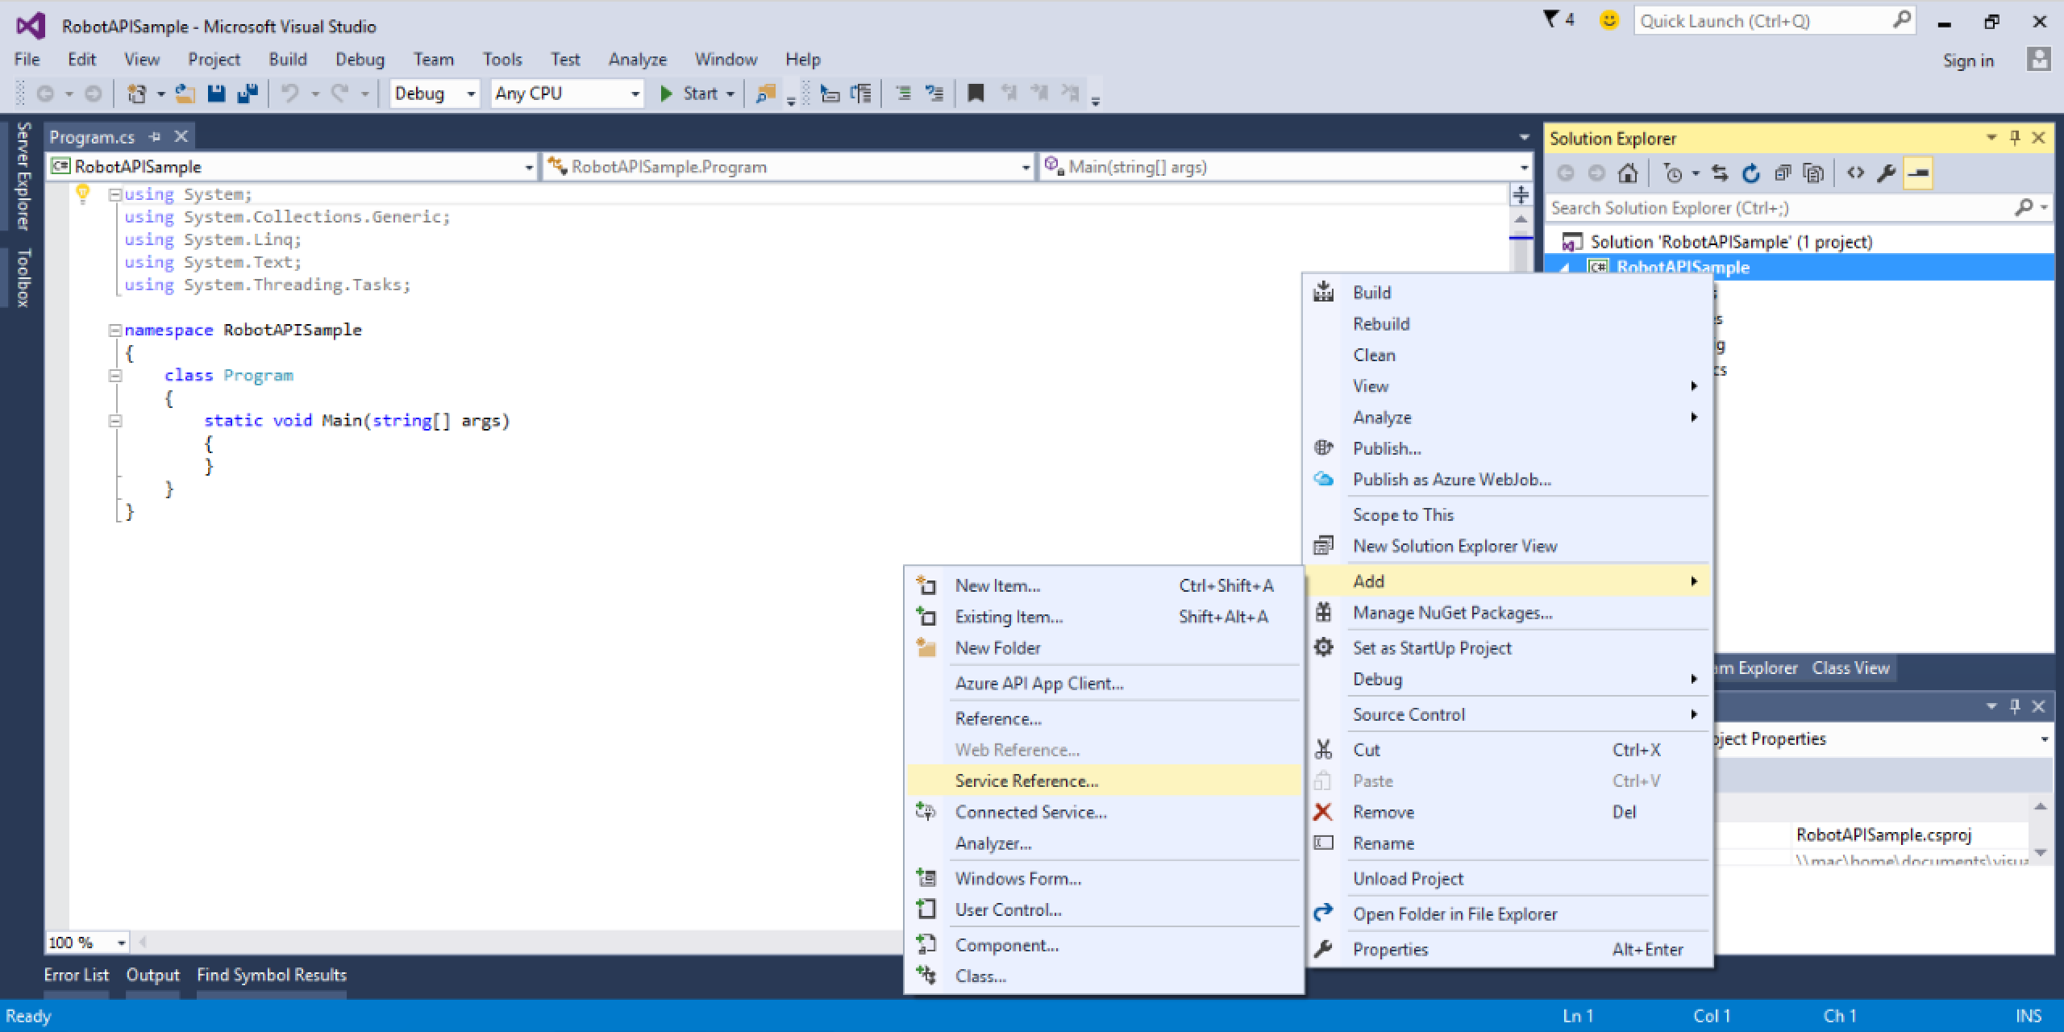Image resolution: width=2064 pixels, height=1032 pixels.
Task: Refresh Solution Explorer with refresh icon
Action: tap(1750, 173)
